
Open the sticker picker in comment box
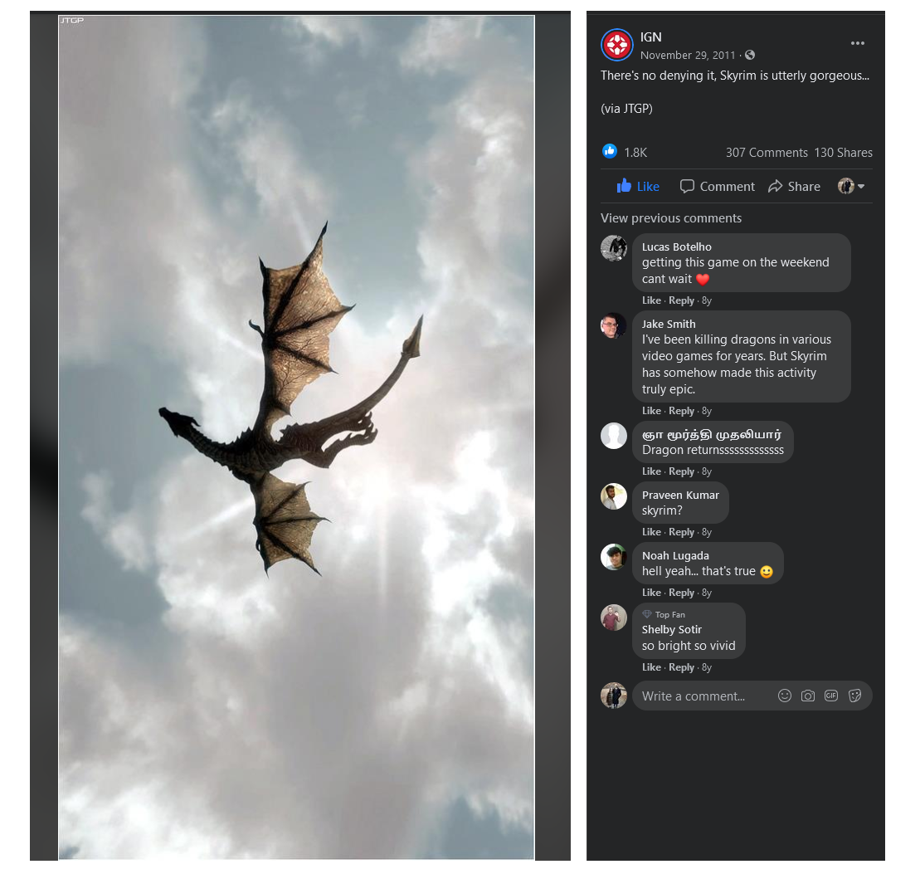pos(854,696)
